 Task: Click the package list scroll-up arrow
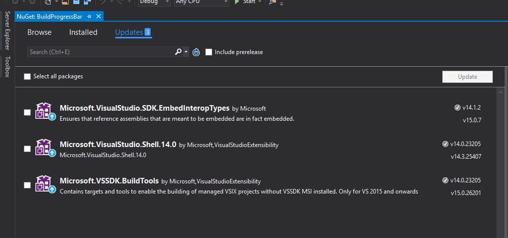(500, 92)
